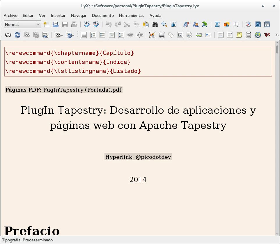Toggle the math toolbar button
Image resolution: width=280 pixels, height=244 pixels.
click(258, 24)
